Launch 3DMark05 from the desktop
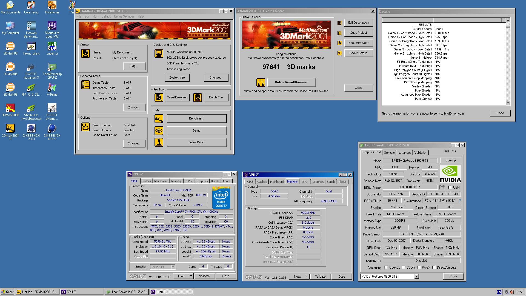 click(x=10, y=69)
